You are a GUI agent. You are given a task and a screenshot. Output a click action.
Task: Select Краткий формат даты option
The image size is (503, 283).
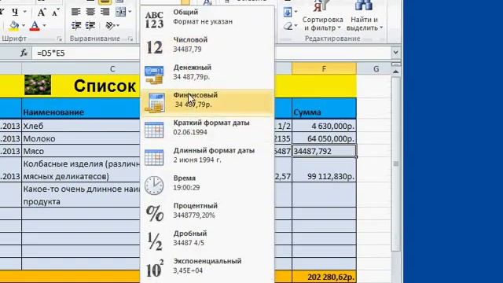(207, 127)
